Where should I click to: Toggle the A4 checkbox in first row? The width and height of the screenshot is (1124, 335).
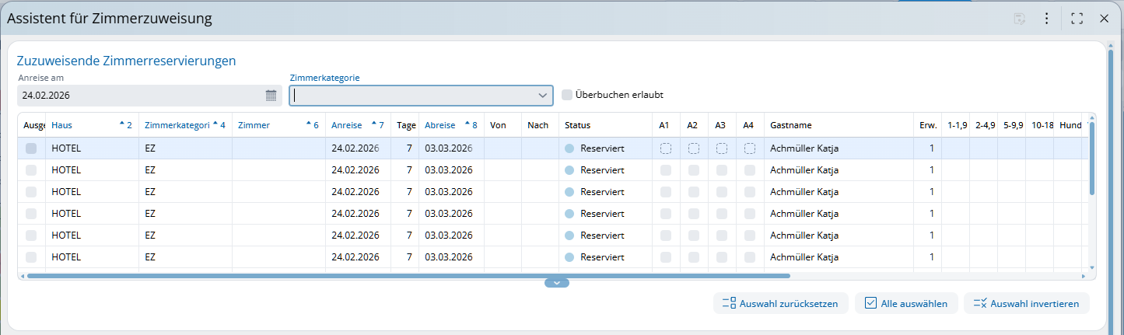click(749, 148)
